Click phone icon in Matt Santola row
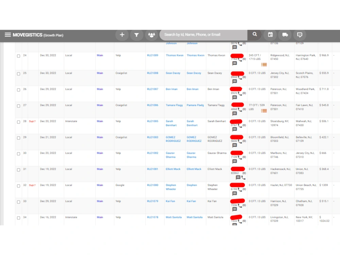 [240, 221]
